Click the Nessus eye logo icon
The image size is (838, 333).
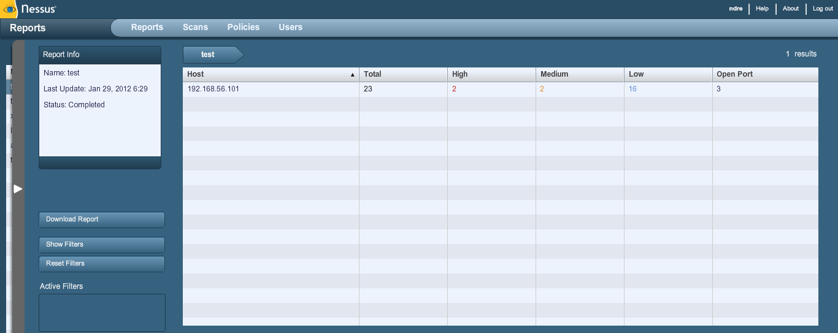coord(9,9)
